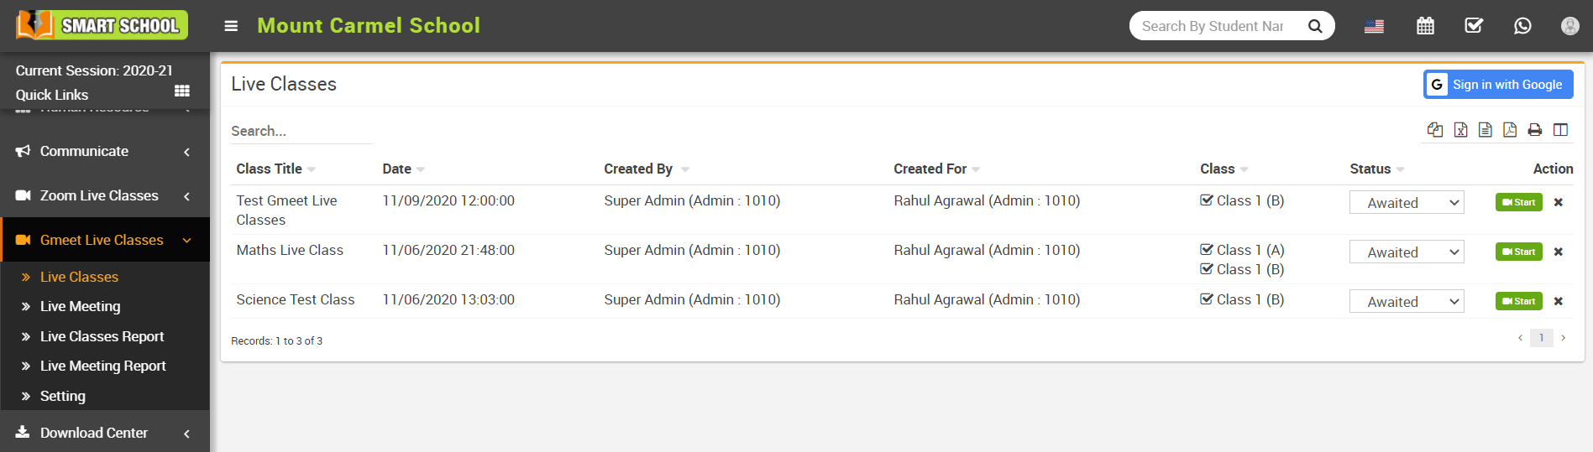The image size is (1593, 452).
Task: Copy table data to clipboard
Action: [1435, 130]
